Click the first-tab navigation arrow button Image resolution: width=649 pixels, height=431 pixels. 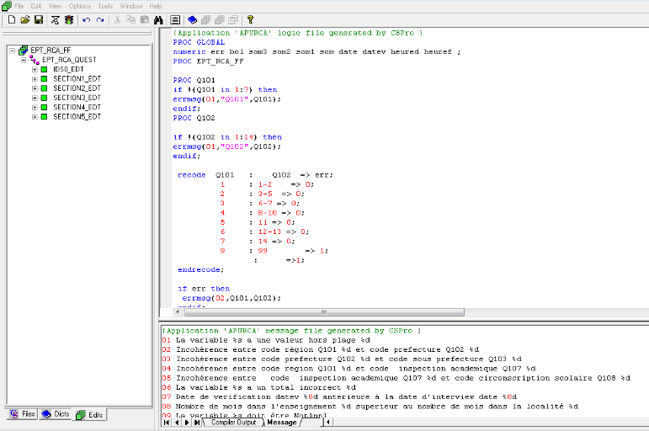point(166,422)
